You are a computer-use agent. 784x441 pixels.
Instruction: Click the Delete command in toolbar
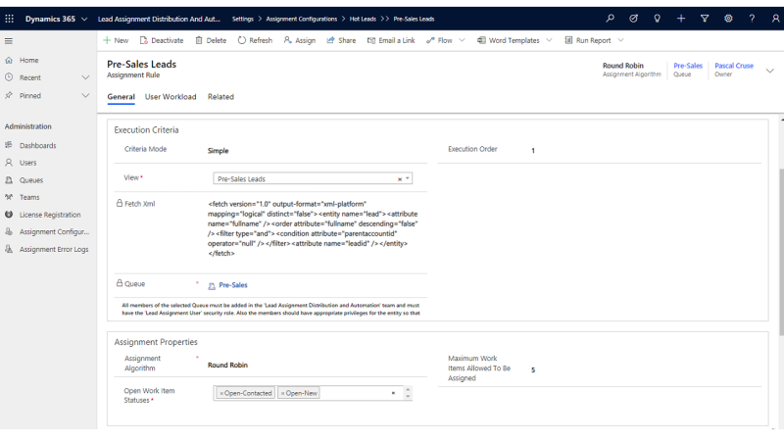(x=211, y=40)
